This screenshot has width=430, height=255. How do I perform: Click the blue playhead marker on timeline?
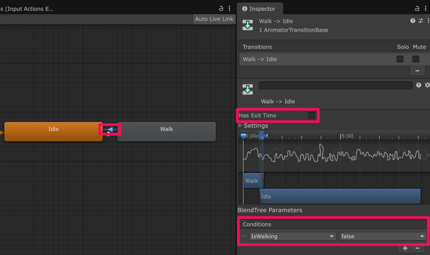tap(243, 136)
